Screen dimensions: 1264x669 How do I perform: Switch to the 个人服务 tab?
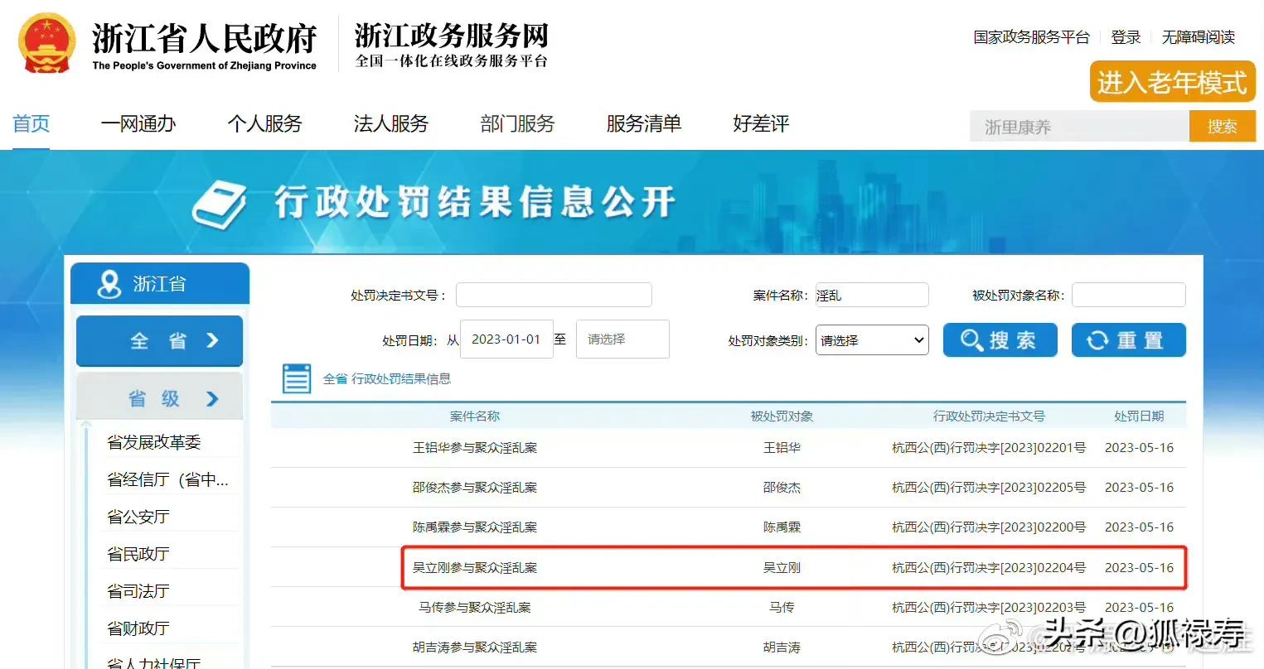264,123
